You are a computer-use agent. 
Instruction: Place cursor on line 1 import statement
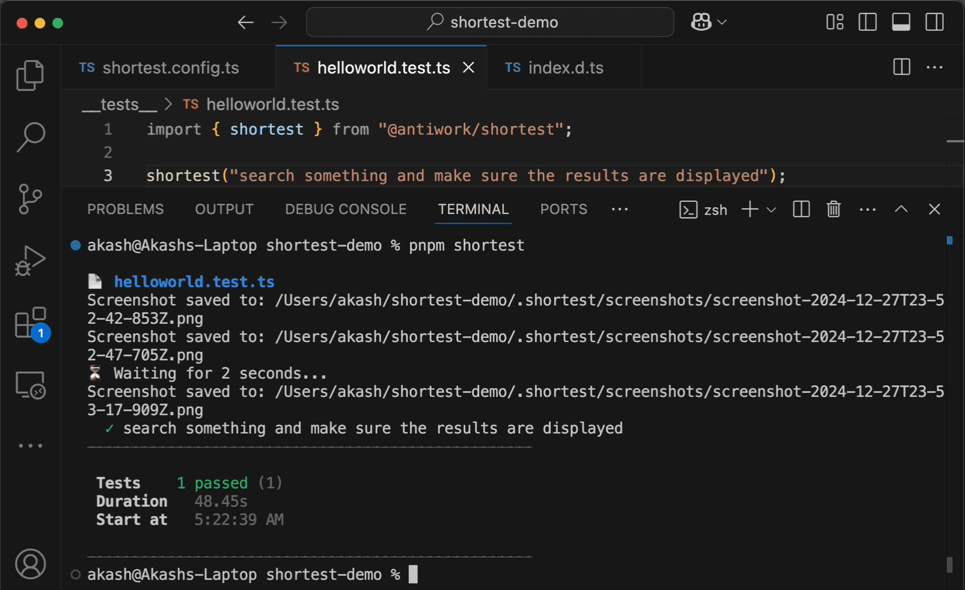pyautogui.click(x=359, y=130)
